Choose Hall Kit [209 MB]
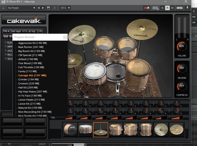This screenshot has width=197, height=146. (x=28, y=87)
